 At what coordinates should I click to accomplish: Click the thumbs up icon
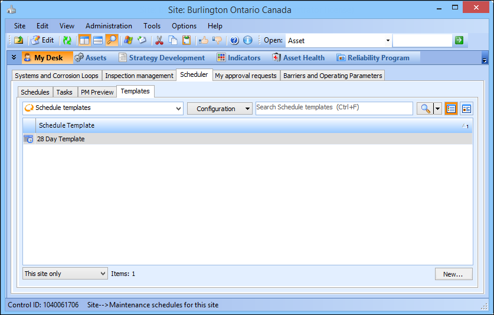point(204,41)
